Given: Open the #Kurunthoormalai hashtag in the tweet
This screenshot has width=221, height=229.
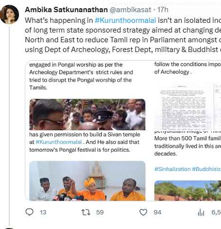Looking at the screenshot, I should tap(125, 20).
